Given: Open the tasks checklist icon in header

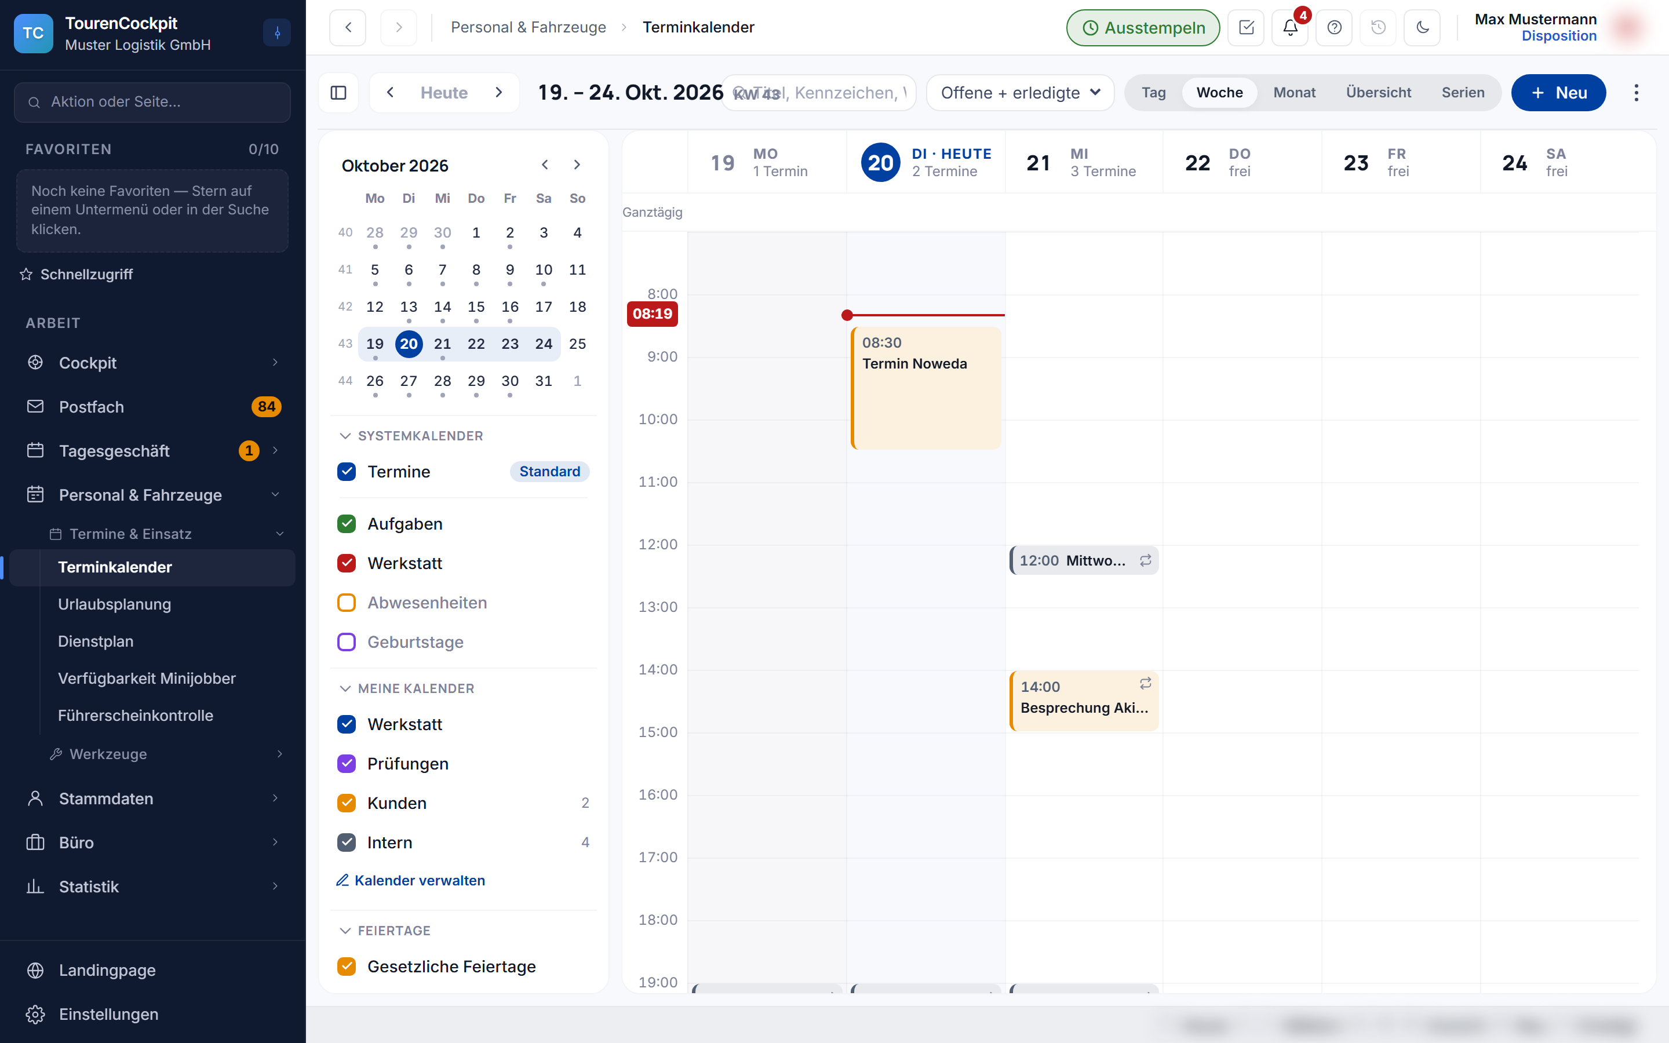Looking at the screenshot, I should [1245, 28].
